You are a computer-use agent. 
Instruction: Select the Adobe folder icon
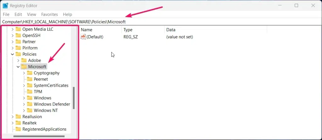pyautogui.click(x=24, y=61)
